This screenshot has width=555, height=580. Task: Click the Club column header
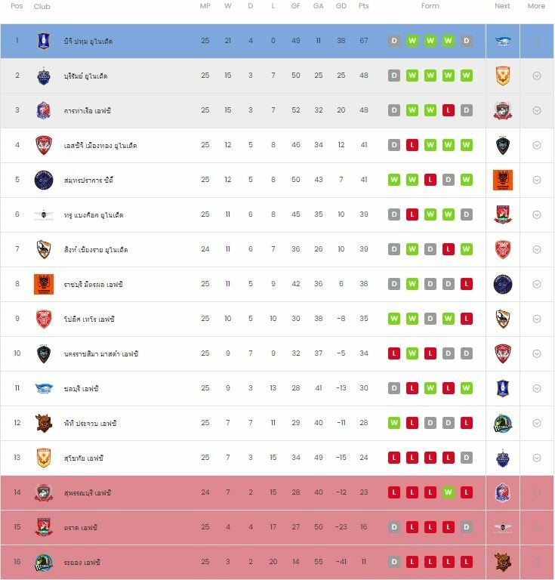tap(42, 6)
